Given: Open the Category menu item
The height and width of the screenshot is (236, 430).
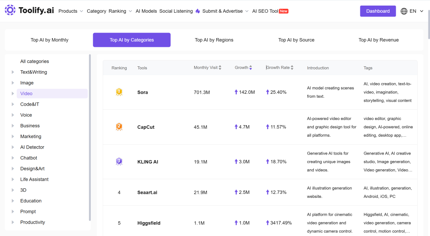Looking at the screenshot, I should point(96,11).
